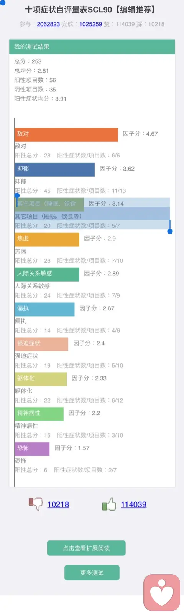
Task: Open the 2062823 participants link
Action: click(x=48, y=24)
